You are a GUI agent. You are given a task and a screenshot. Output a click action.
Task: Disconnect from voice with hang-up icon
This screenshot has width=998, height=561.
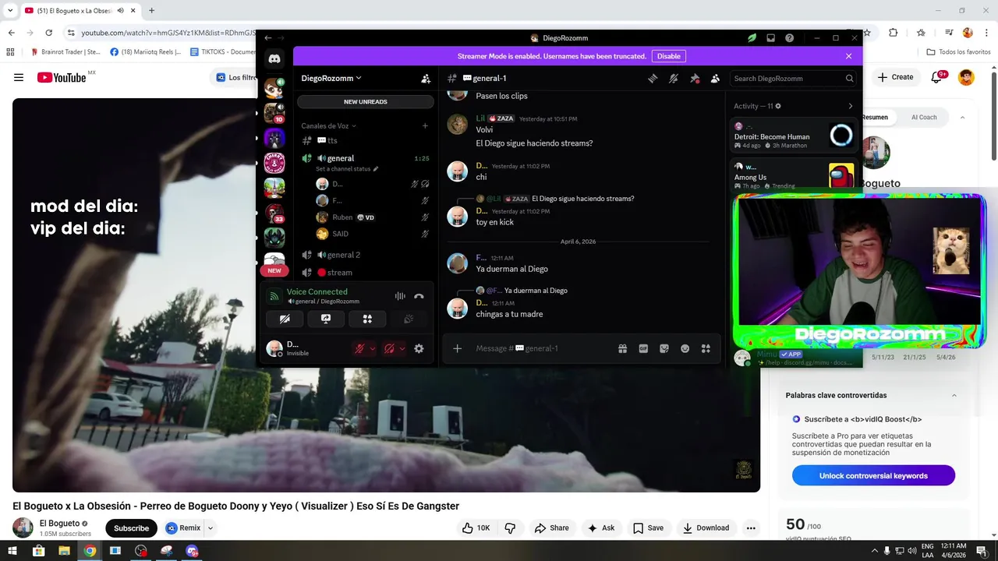[x=419, y=296]
